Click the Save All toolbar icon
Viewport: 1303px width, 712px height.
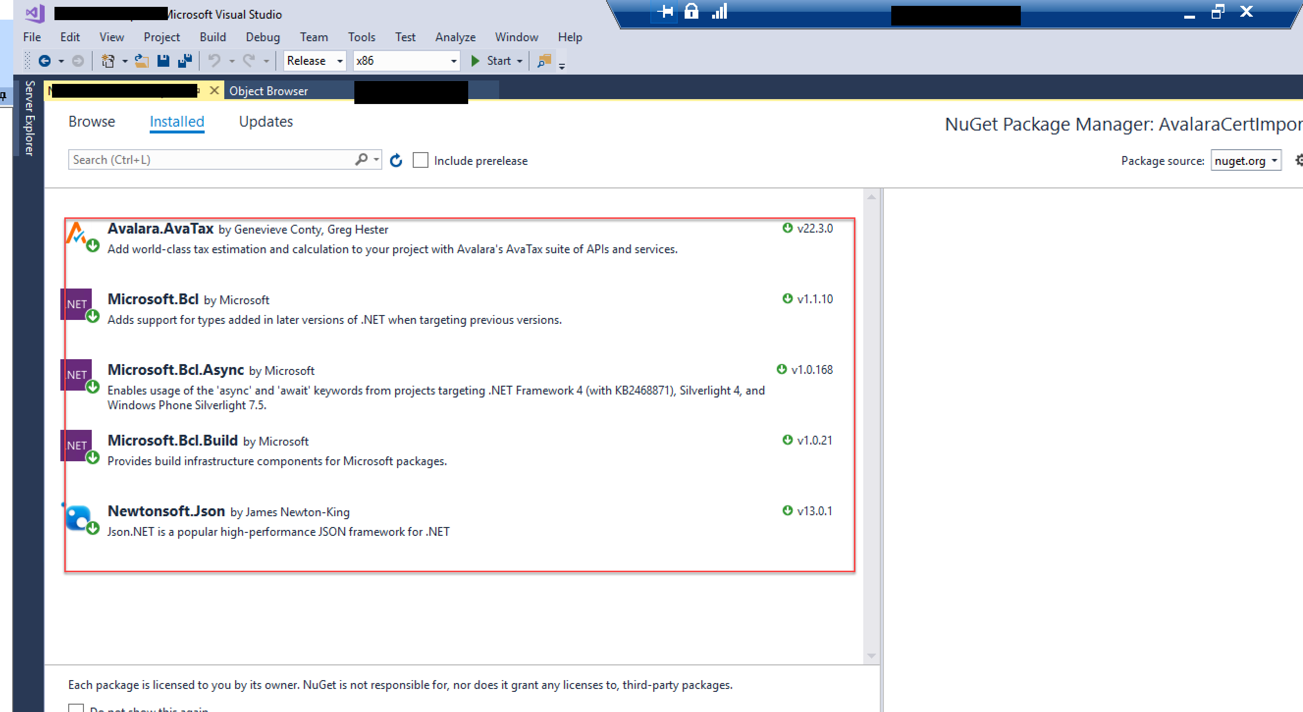pos(185,61)
